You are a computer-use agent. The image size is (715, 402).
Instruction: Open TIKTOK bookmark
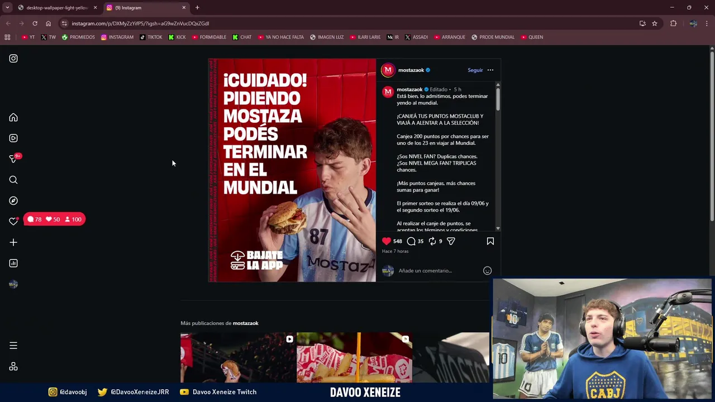click(151, 37)
